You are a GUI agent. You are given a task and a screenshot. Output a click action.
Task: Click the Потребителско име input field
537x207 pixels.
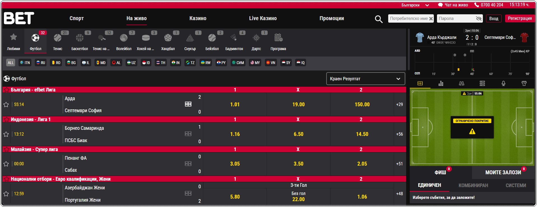tap(409, 18)
